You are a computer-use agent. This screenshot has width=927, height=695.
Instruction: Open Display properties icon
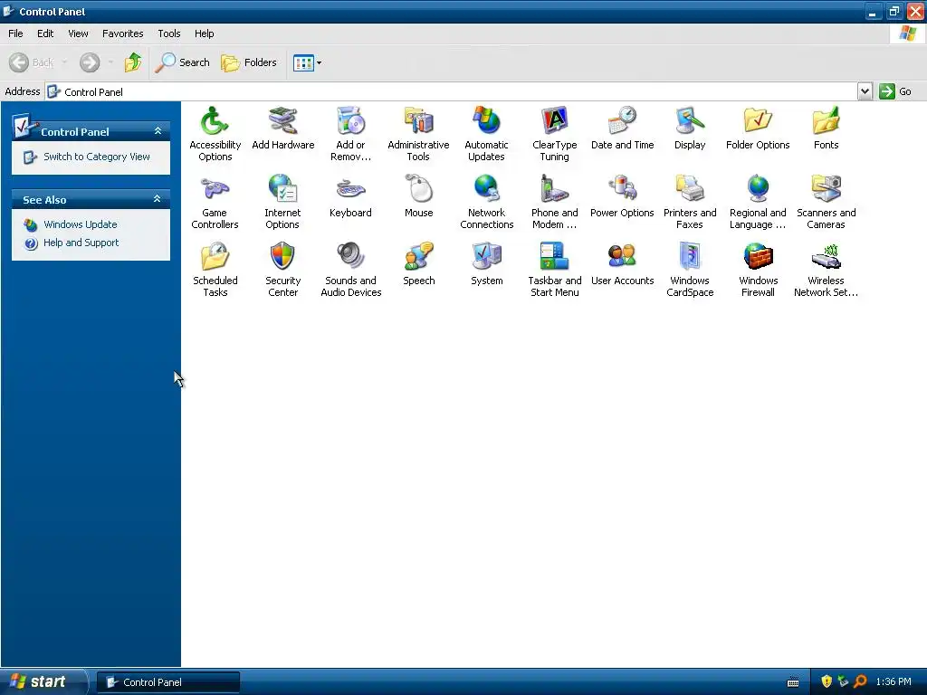689,129
